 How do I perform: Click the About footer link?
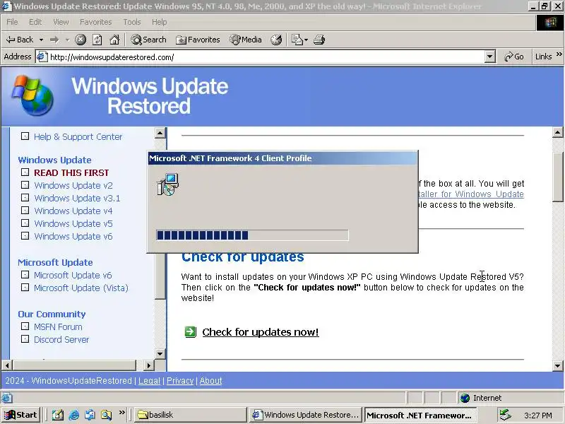[210, 381]
